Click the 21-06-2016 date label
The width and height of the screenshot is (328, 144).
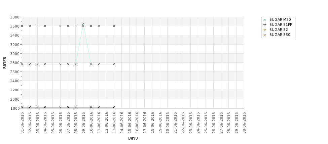point(175,123)
